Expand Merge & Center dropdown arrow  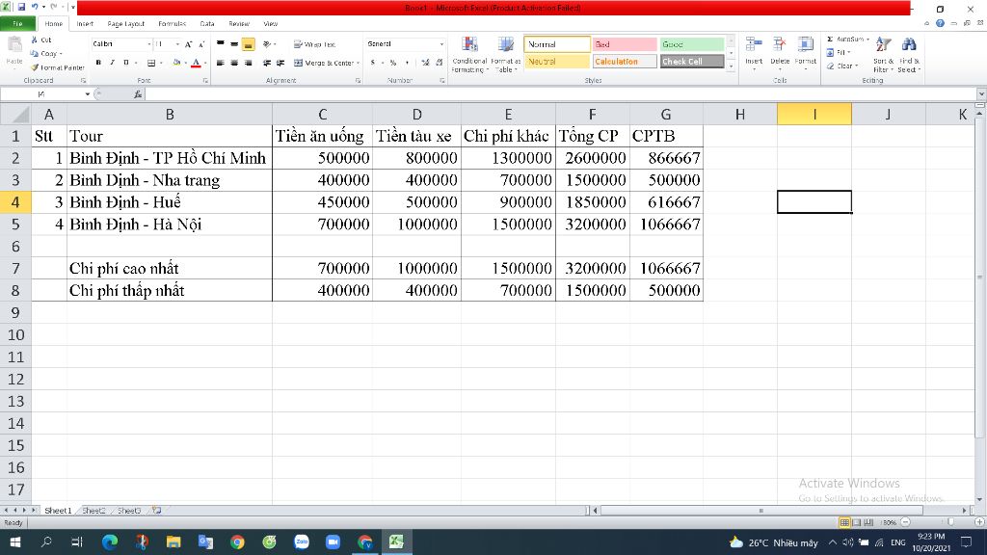click(x=359, y=63)
